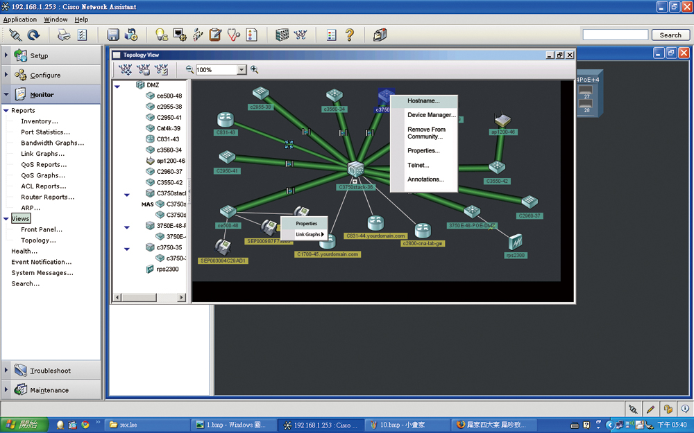Click the clipboard inventory toolbar icon
694x433 pixels.
pos(216,35)
